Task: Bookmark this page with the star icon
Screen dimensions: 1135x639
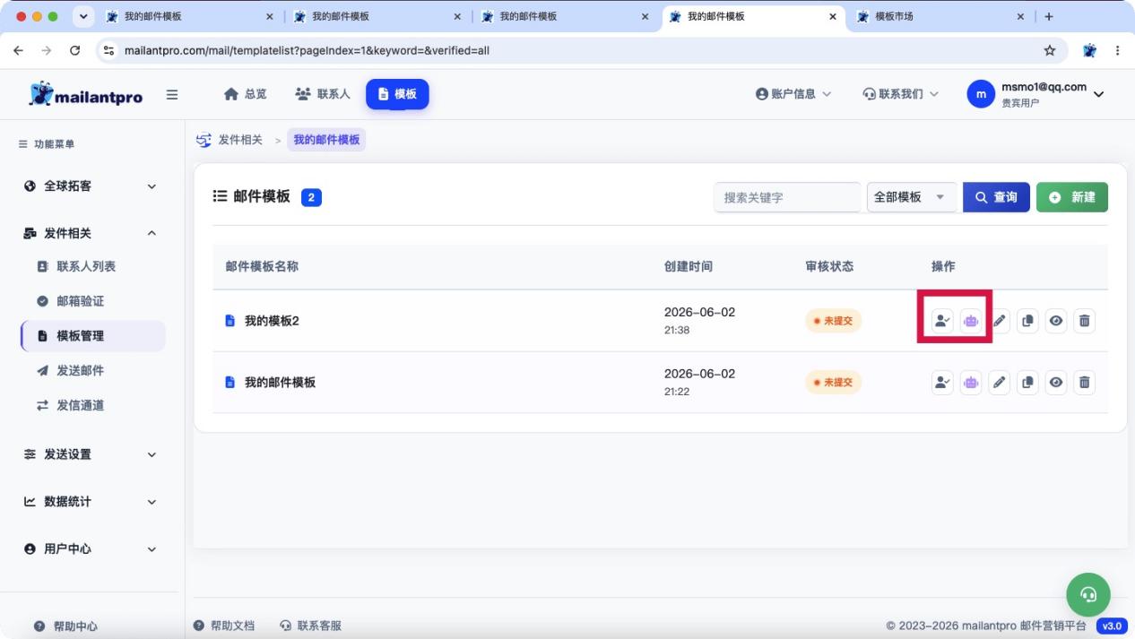Action: pos(1050,50)
